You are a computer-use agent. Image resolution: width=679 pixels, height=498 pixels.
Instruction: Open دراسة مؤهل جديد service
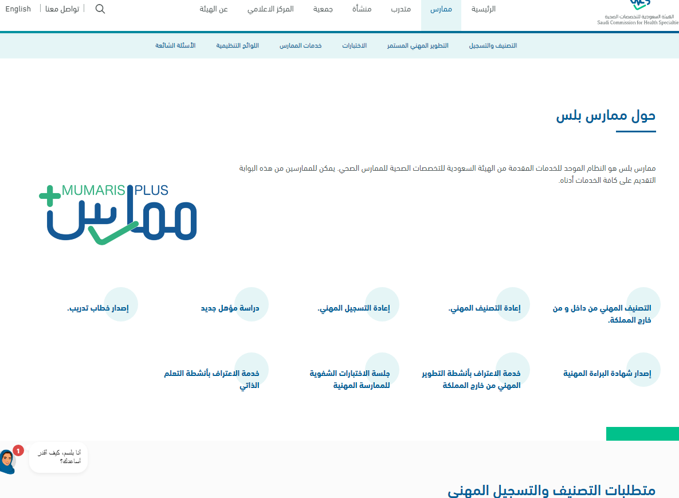(230, 308)
